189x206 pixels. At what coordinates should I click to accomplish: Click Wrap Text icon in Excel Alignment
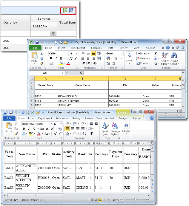click(x=99, y=53)
